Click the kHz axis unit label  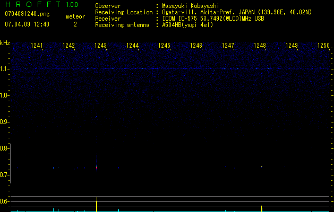point(5,43)
